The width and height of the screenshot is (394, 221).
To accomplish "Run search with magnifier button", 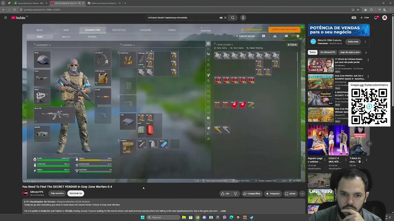I will coord(233,17).
